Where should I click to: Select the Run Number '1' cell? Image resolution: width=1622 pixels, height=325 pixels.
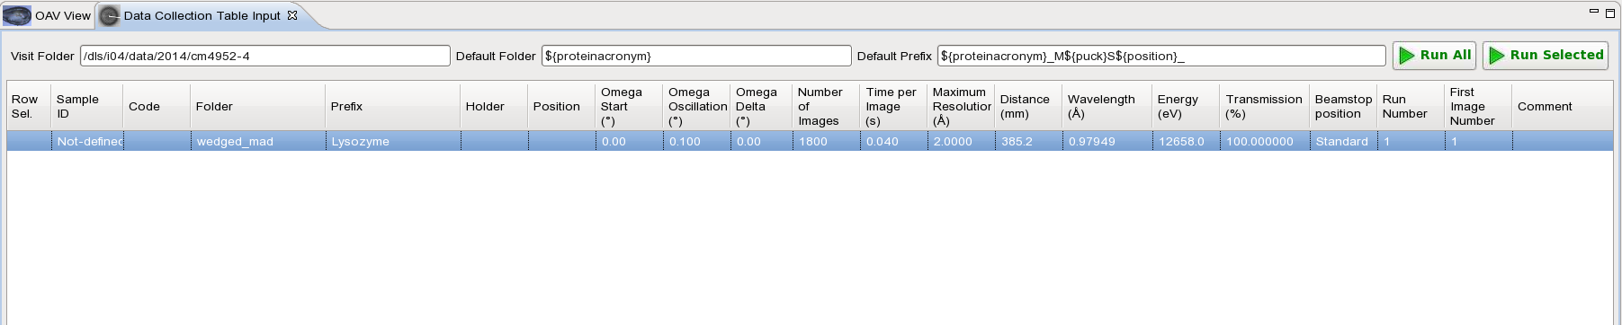pos(1411,141)
